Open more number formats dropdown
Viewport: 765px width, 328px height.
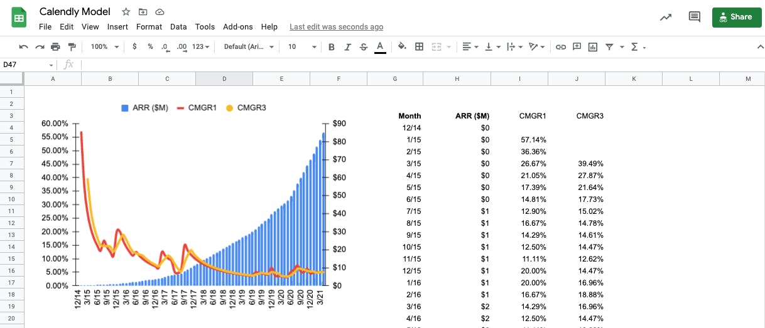[201, 46]
